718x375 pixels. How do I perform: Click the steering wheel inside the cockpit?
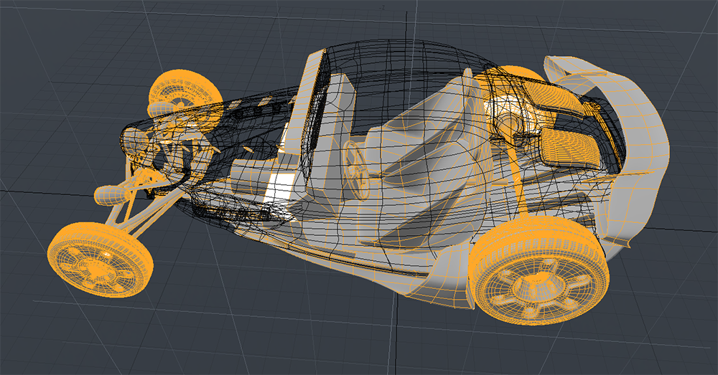357,167
